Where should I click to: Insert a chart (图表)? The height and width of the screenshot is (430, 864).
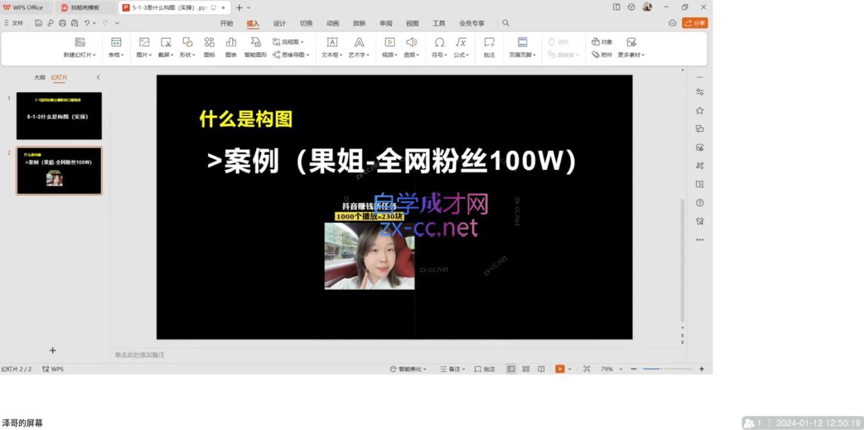(231, 48)
